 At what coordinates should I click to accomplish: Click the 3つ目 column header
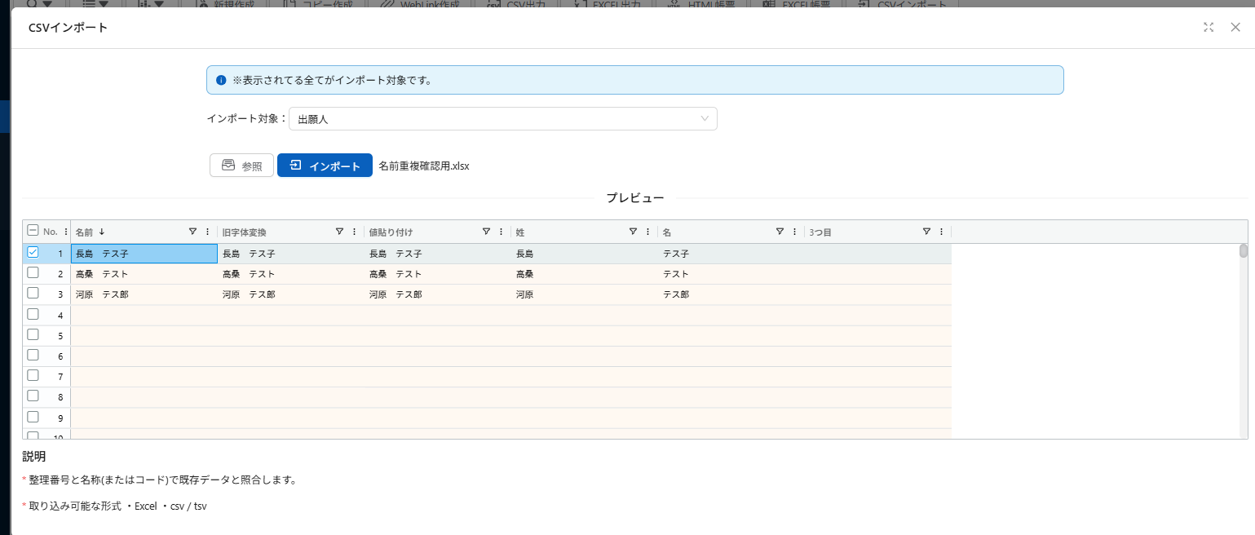[x=820, y=232]
